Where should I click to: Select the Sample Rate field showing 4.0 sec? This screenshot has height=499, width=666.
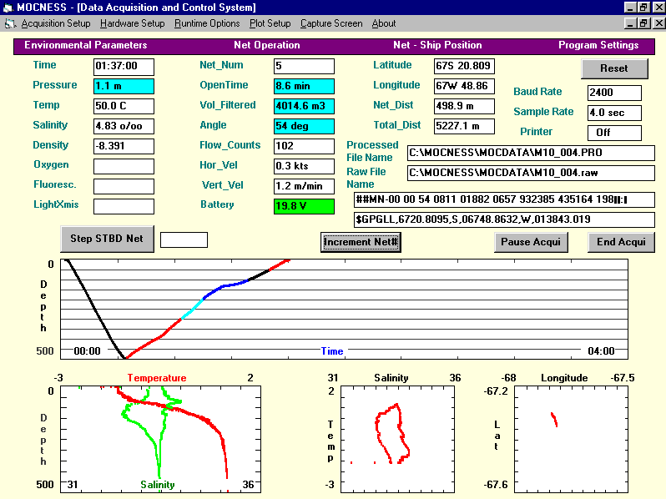(x=614, y=113)
